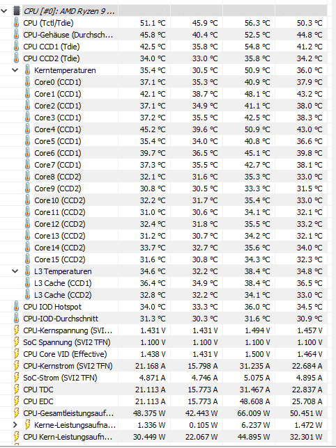
Task: Click lightning icon of CPU-Kernspannung row
Action: (16, 330)
